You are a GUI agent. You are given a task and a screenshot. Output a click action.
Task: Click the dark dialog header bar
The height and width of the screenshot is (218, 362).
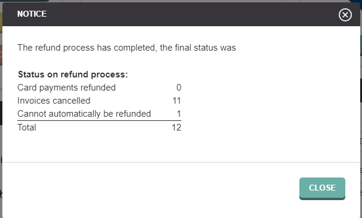pos(181,14)
